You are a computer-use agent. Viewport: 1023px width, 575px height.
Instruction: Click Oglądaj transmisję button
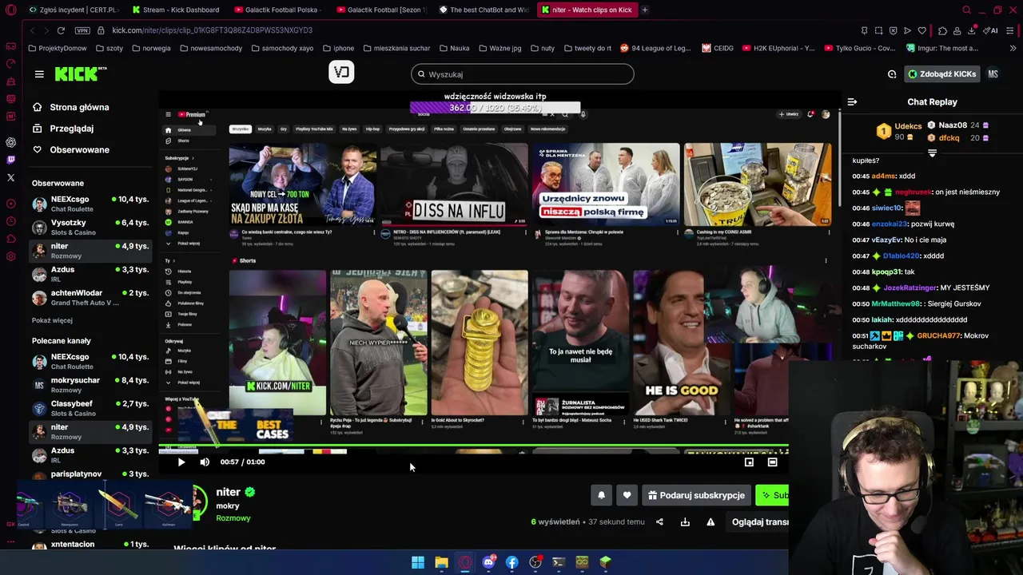(760, 522)
